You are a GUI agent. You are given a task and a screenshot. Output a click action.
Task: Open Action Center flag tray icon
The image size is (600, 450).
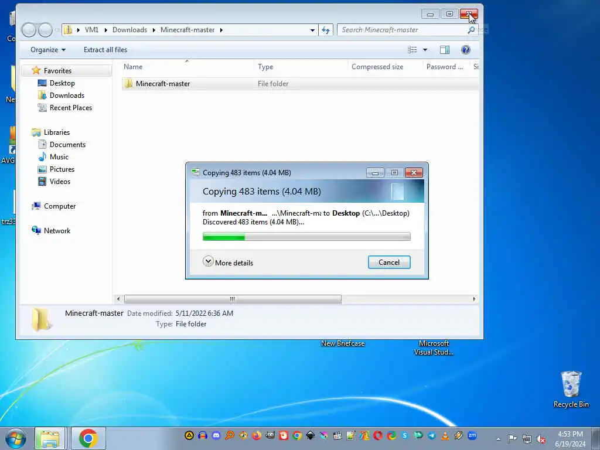click(512, 438)
